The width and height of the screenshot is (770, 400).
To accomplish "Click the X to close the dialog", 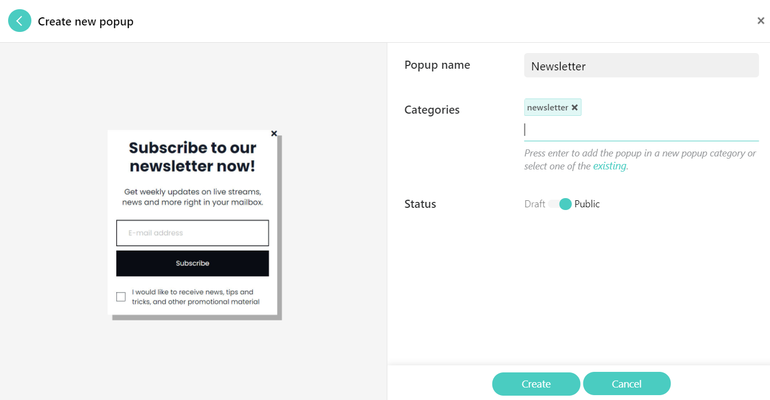I will pos(760,20).
